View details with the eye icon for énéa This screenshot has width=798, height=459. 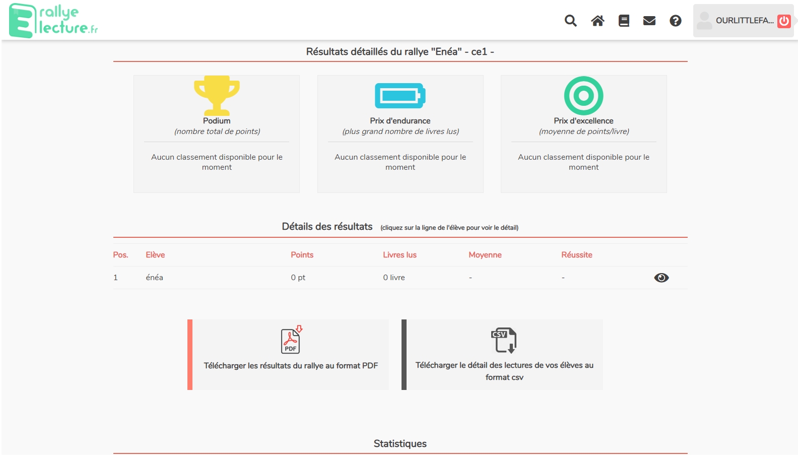661,278
